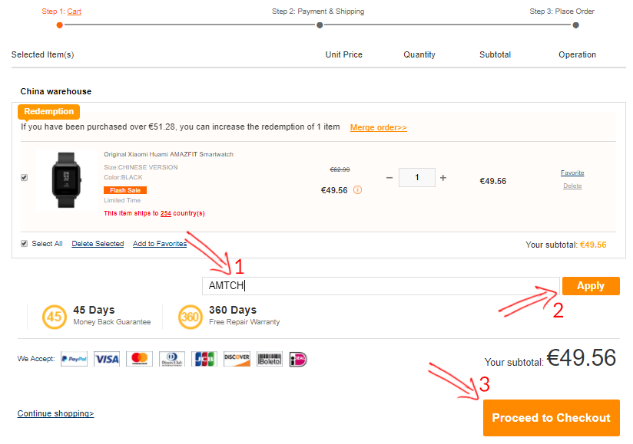Click the VISA payment icon

[x=107, y=359]
